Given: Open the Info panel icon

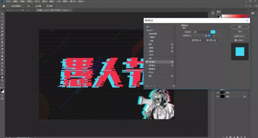Looking at the screenshot, I should (x=213, y=13).
